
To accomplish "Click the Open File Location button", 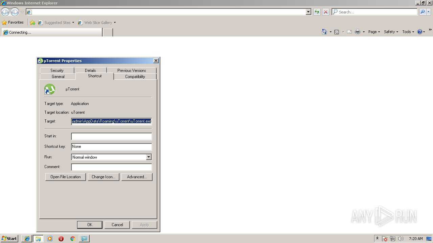I will tap(66, 177).
